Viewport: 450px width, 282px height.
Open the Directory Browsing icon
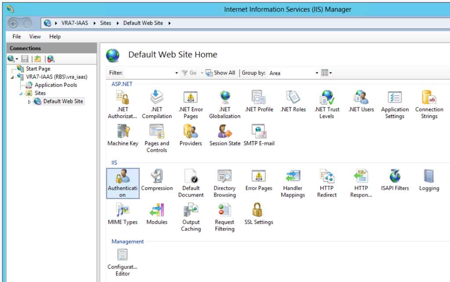(x=224, y=180)
